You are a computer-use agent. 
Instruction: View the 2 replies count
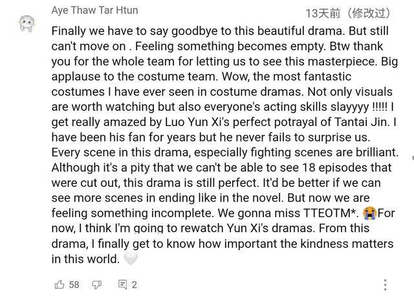(x=135, y=284)
